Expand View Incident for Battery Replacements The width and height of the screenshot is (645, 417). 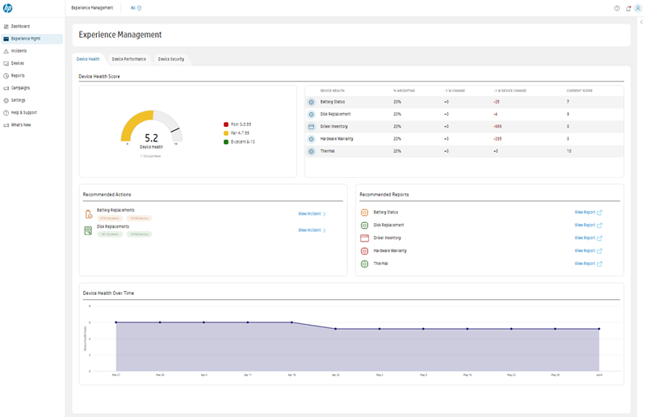(312, 214)
